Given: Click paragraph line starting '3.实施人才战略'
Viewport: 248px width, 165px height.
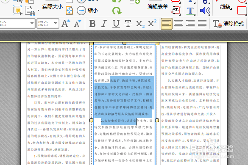Looking at the screenshot, I should click(x=194, y=80).
